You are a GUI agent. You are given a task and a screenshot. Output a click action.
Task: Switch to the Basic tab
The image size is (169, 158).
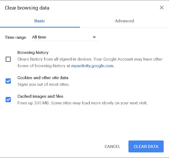[x=40, y=21]
